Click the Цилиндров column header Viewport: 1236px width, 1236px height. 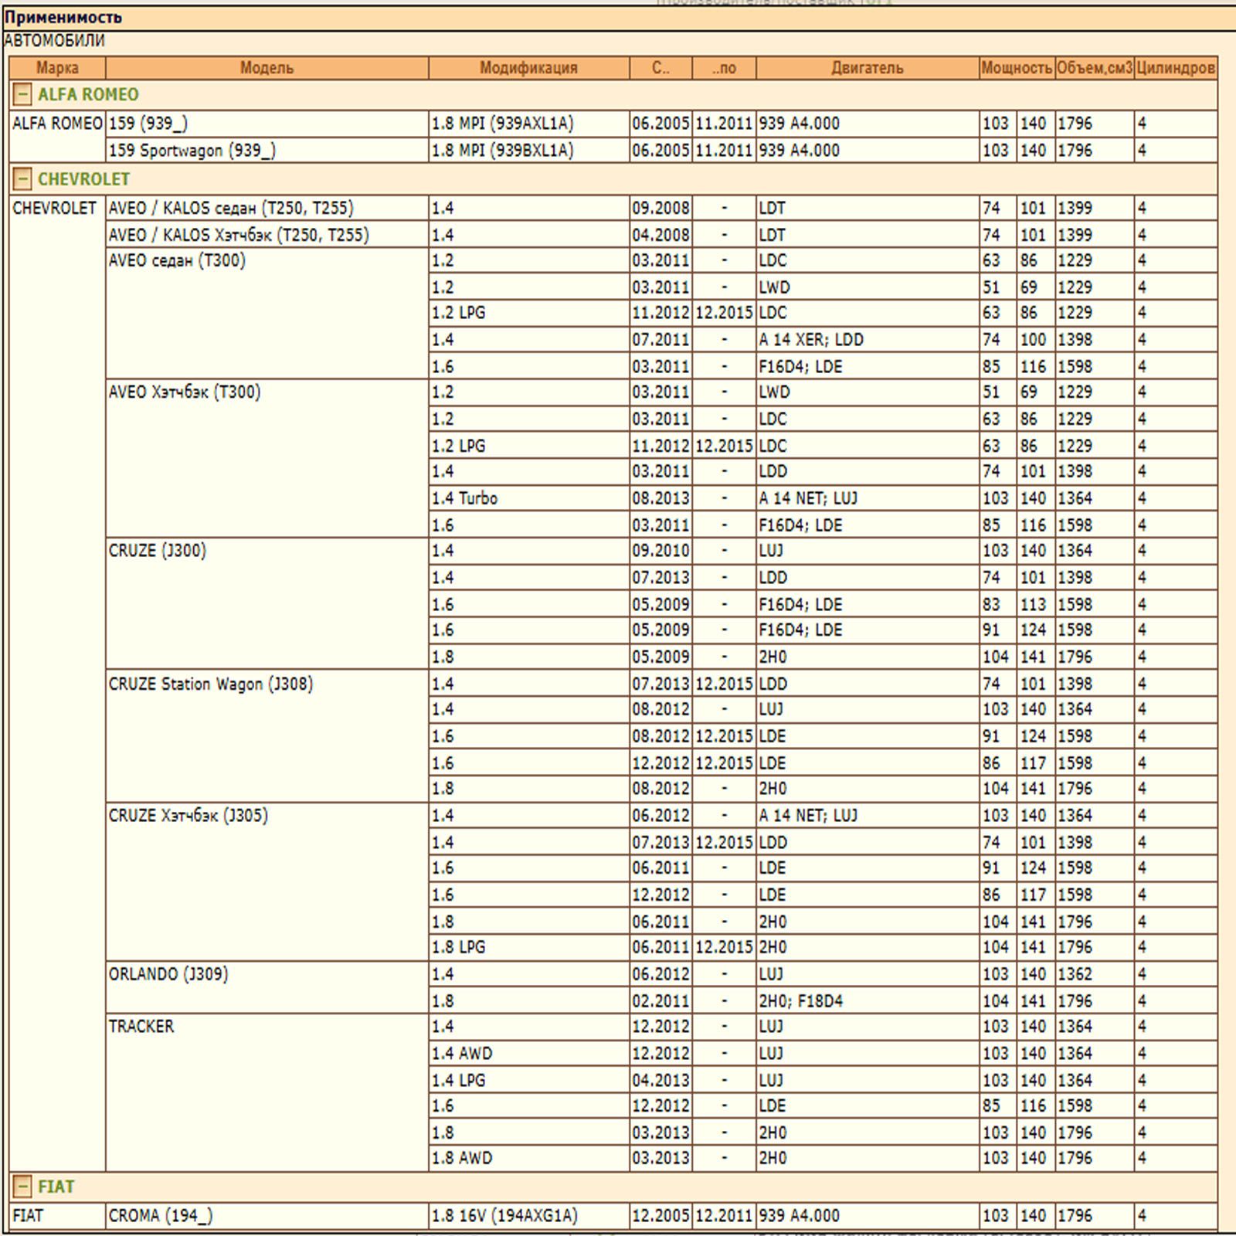coord(1175,68)
